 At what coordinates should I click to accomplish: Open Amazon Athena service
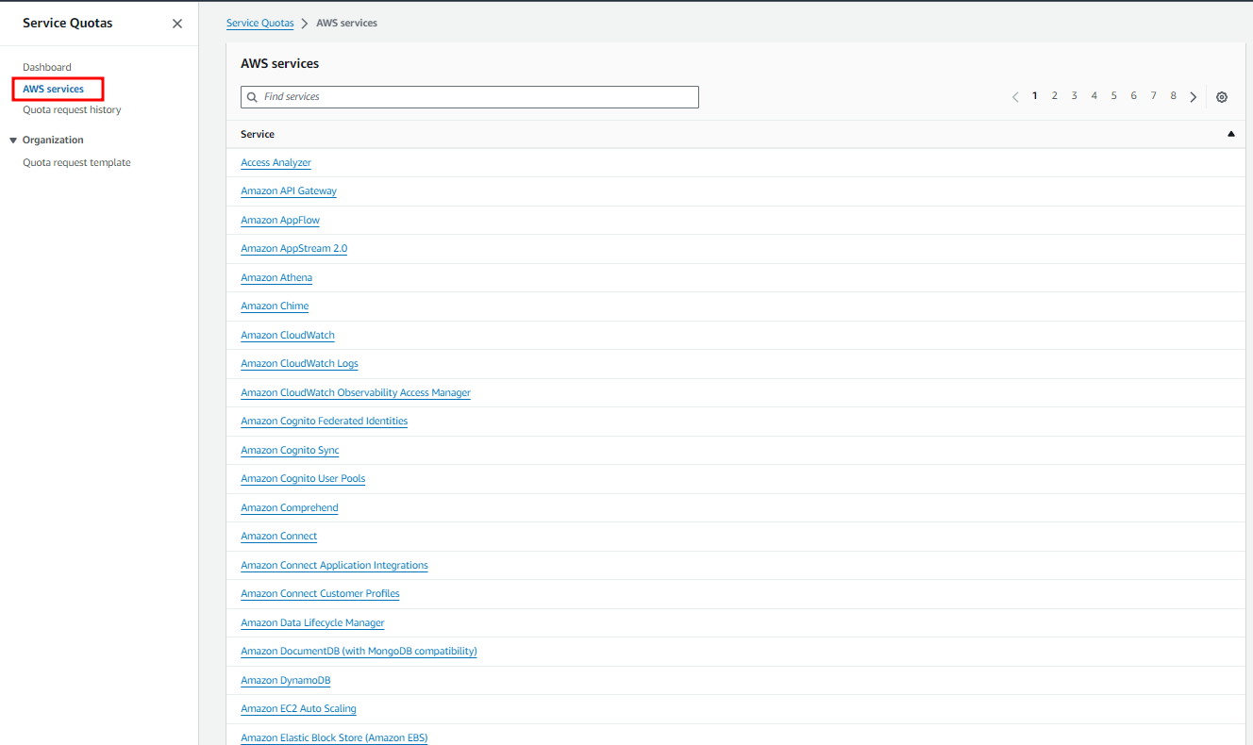tap(276, 277)
